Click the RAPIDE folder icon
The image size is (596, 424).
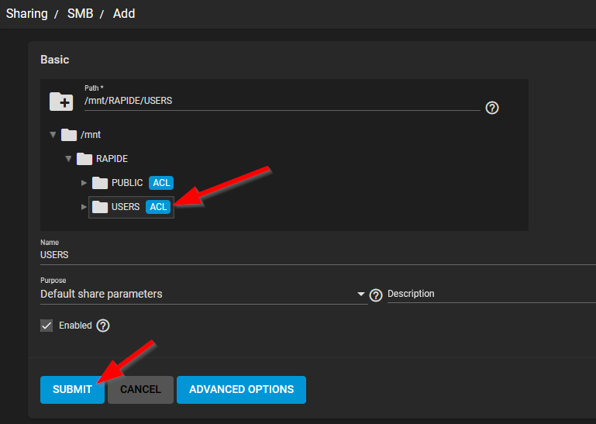click(84, 159)
